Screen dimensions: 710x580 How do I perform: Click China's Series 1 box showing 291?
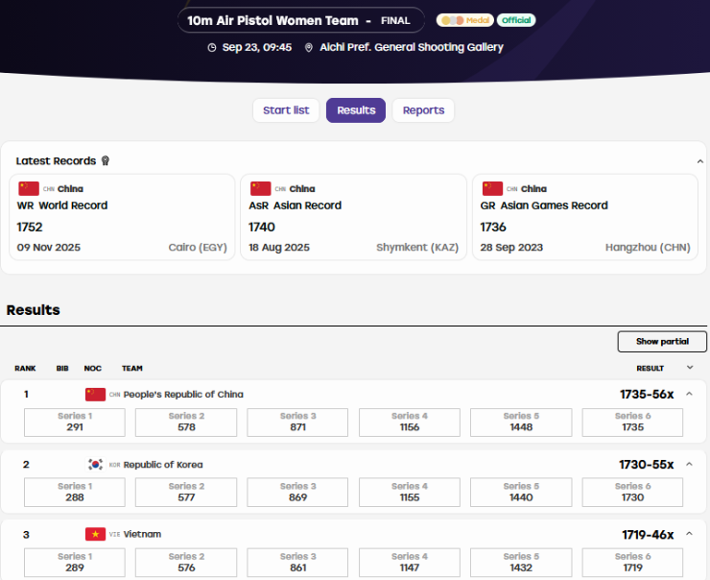coord(75,423)
